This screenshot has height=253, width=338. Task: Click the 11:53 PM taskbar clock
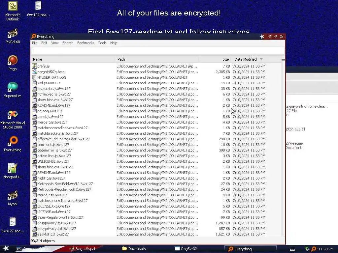pos(326,249)
